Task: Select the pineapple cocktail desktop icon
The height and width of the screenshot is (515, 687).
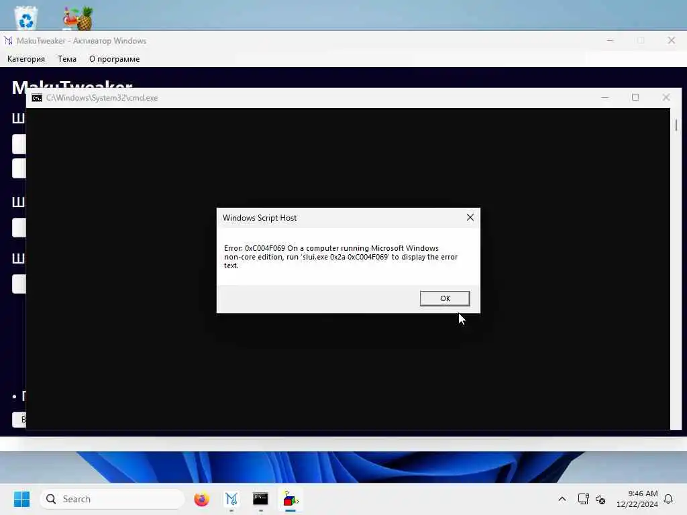Action: [x=78, y=18]
